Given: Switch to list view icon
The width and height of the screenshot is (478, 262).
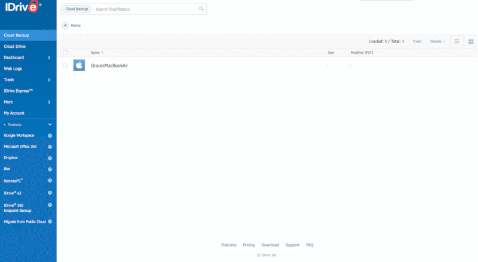Looking at the screenshot, I should [456, 41].
